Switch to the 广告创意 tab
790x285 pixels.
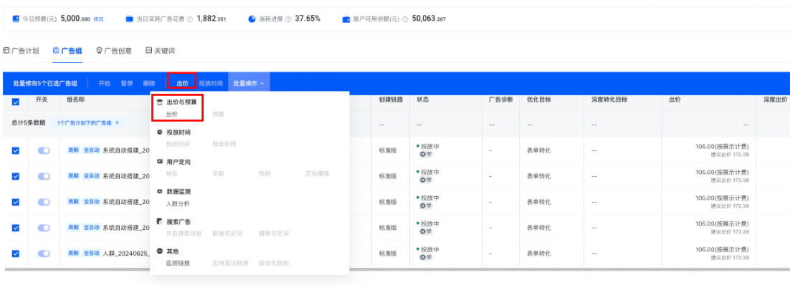click(114, 50)
